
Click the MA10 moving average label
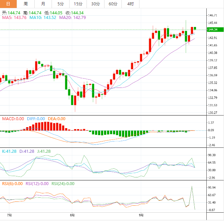click(42, 18)
